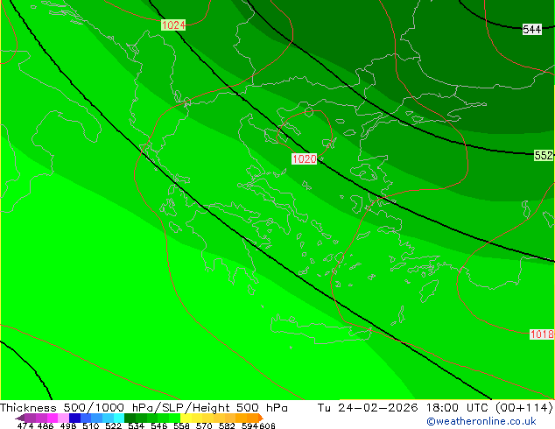Pick the darkest green legend swatch above 534

pyautogui.click(x=130, y=418)
